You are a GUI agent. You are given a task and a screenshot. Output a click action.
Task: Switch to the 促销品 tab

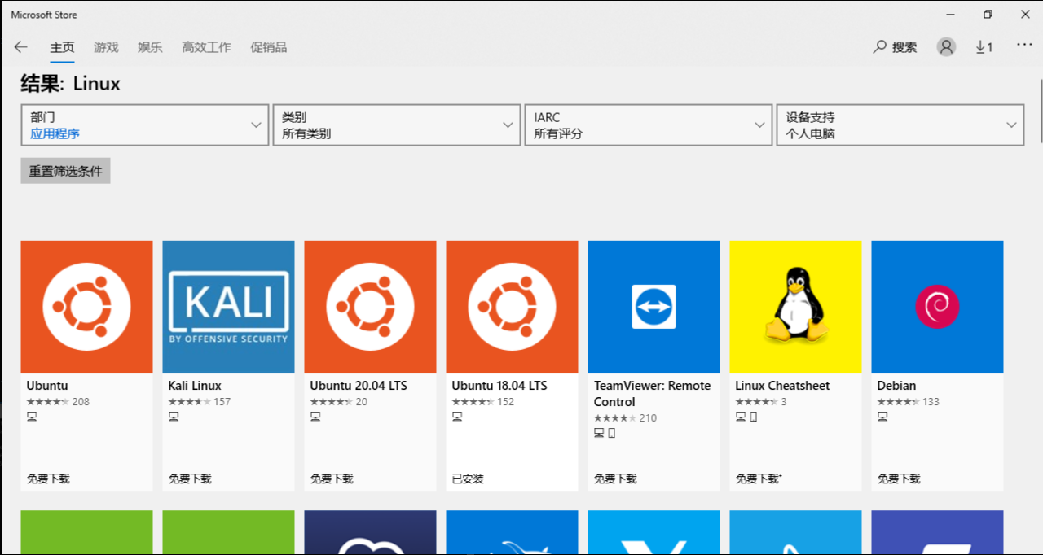point(269,47)
